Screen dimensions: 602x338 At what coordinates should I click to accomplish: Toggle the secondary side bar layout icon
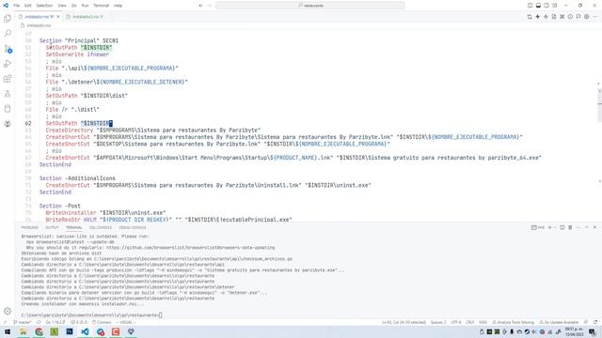point(547,6)
